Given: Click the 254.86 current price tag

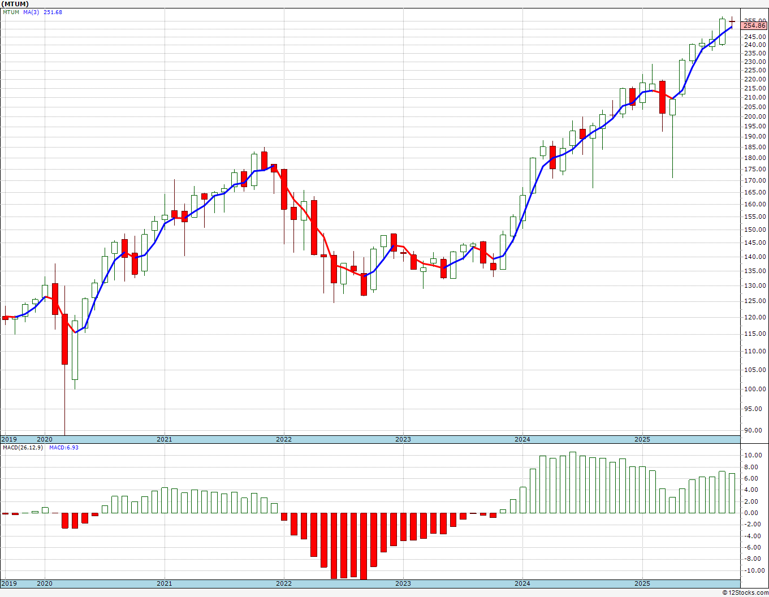Looking at the screenshot, I should (754, 25).
